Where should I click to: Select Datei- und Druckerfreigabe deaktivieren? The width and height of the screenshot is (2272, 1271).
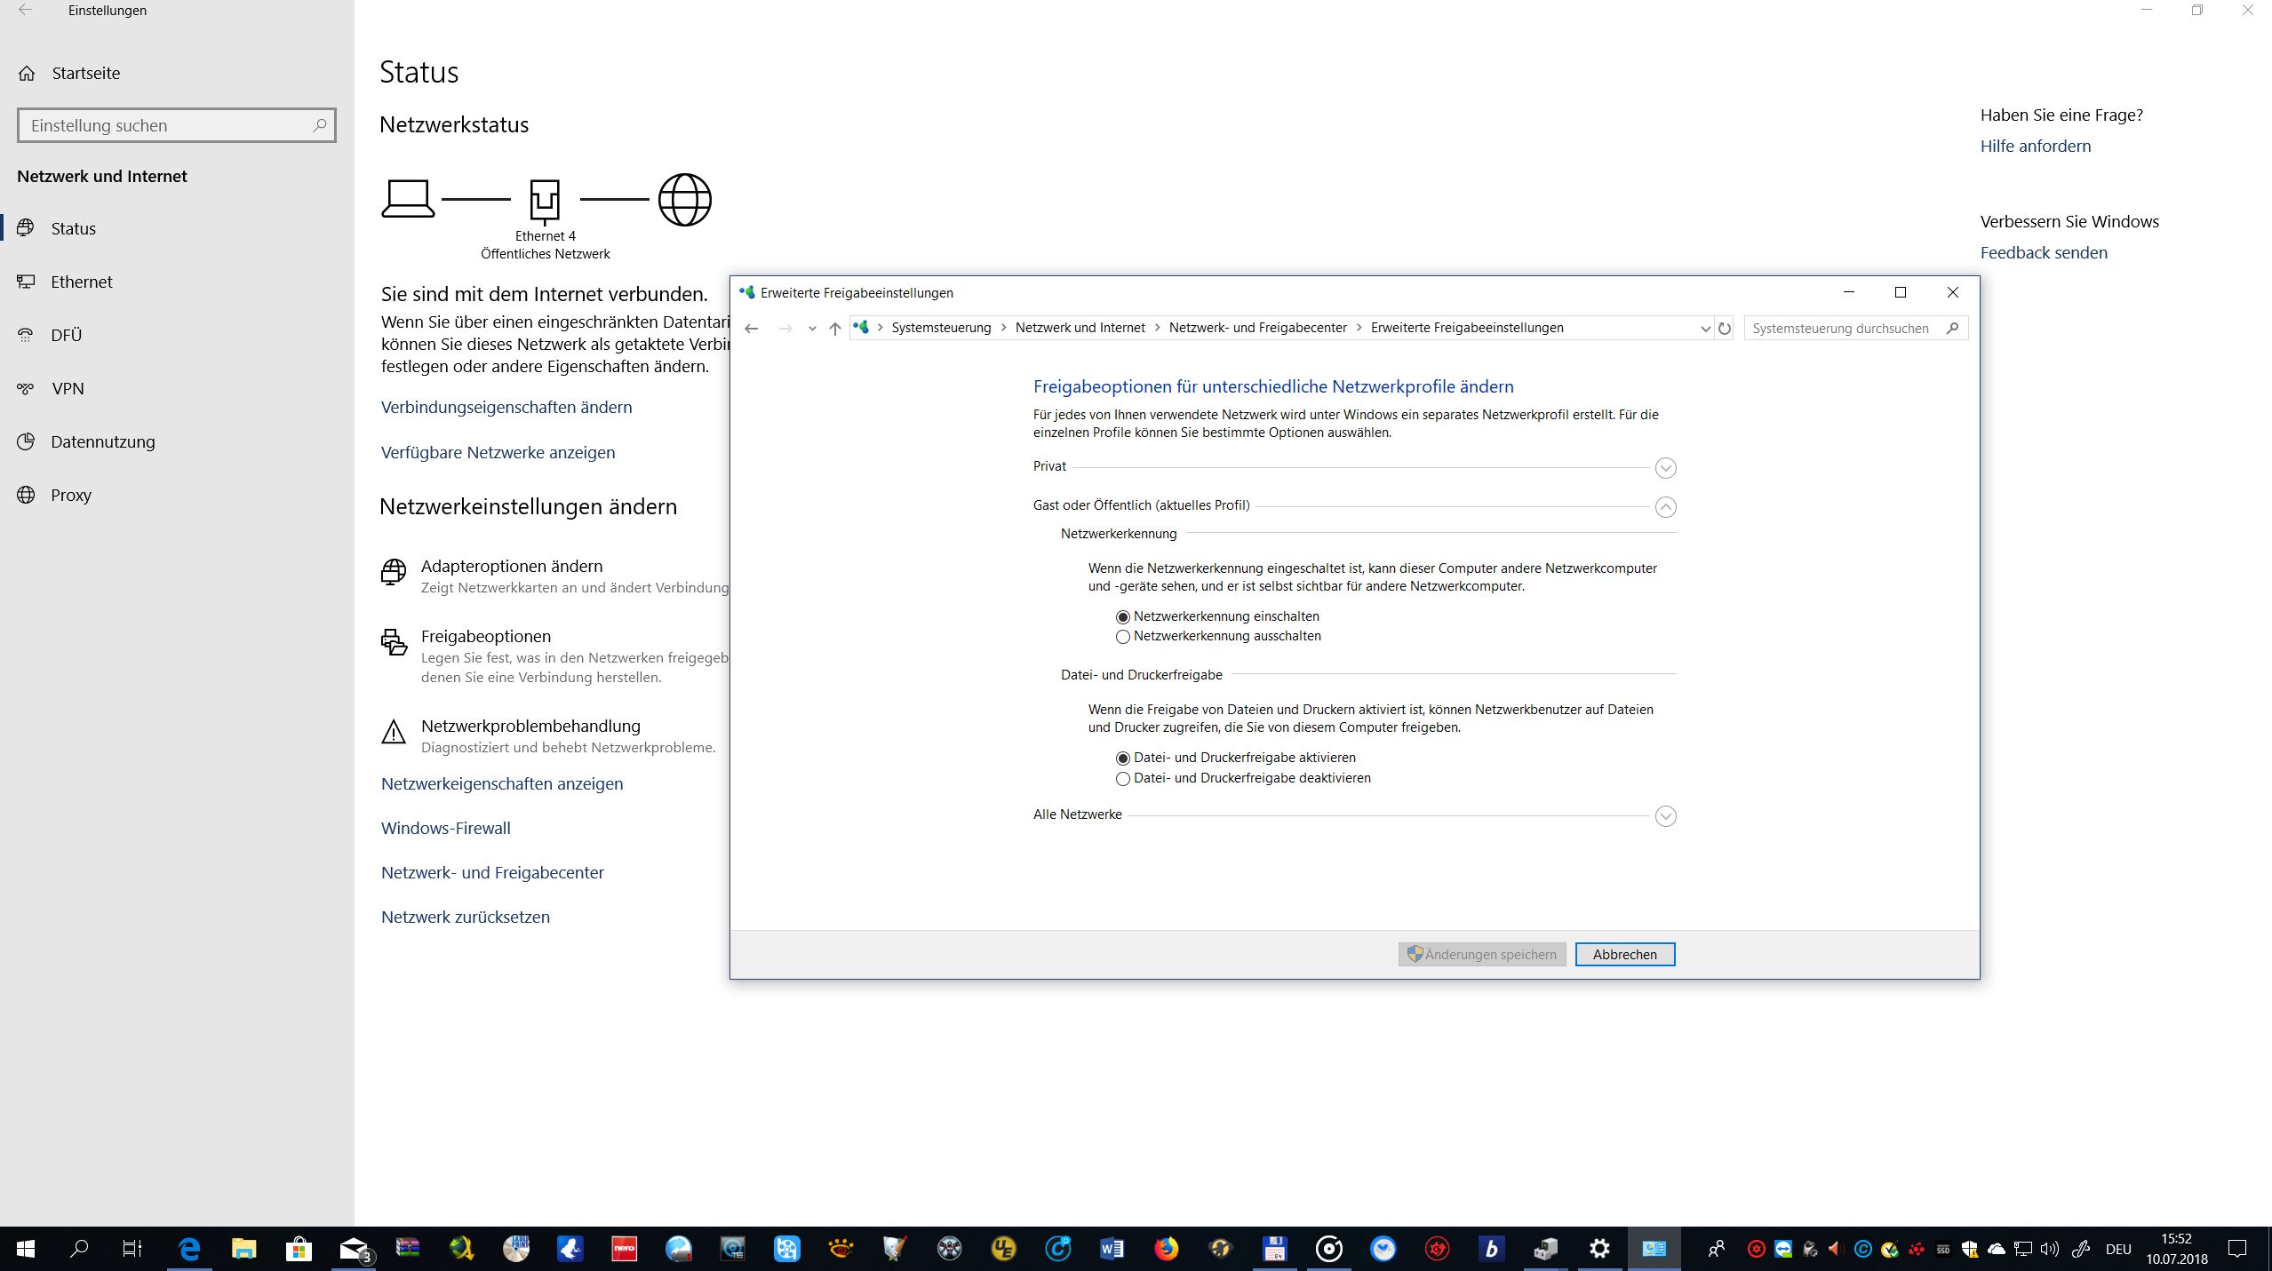pyautogui.click(x=1123, y=779)
